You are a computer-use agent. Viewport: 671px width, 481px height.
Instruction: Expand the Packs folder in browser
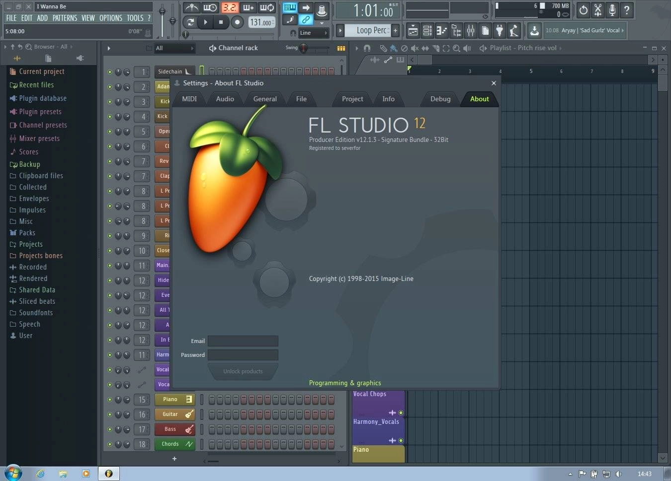pyautogui.click(x=27, y=233)
